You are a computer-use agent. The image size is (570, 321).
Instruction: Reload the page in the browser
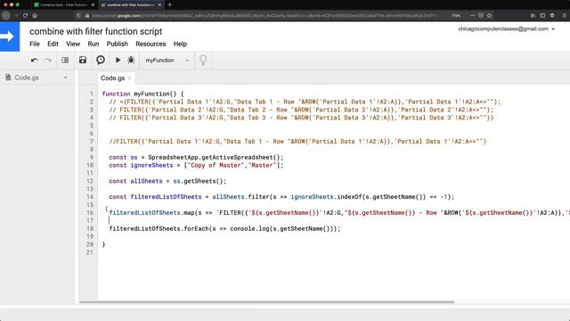click(25, 16)
